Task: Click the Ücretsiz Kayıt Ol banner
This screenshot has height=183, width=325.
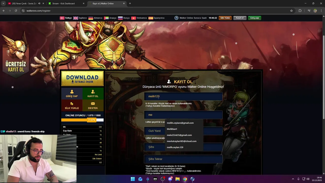Action: click(16, 56)
